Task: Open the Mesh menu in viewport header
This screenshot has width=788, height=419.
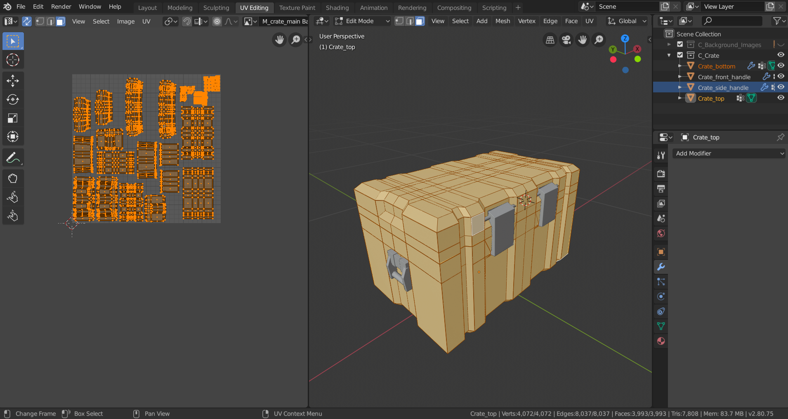Action: [503, 21]
